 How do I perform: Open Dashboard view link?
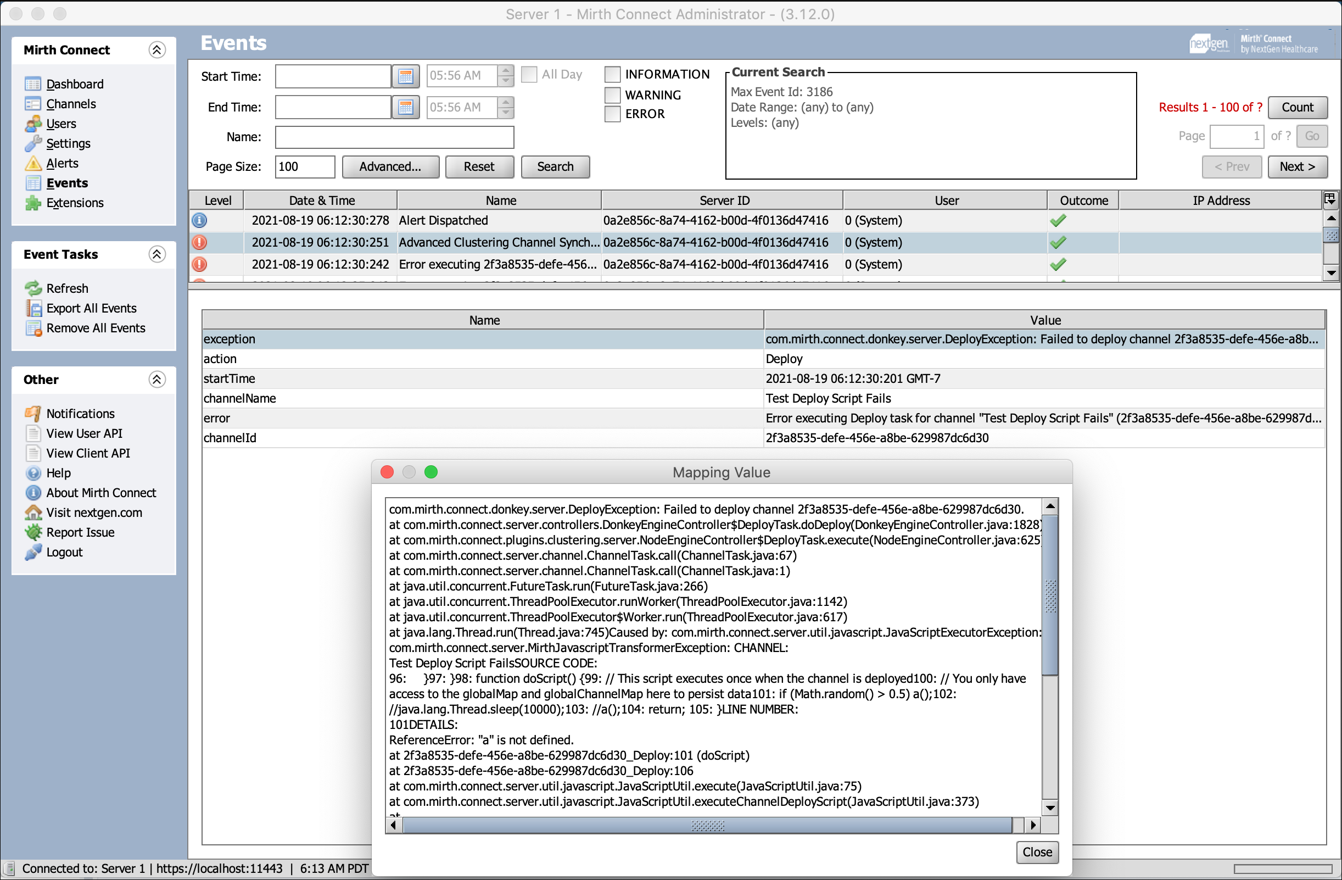75,84
